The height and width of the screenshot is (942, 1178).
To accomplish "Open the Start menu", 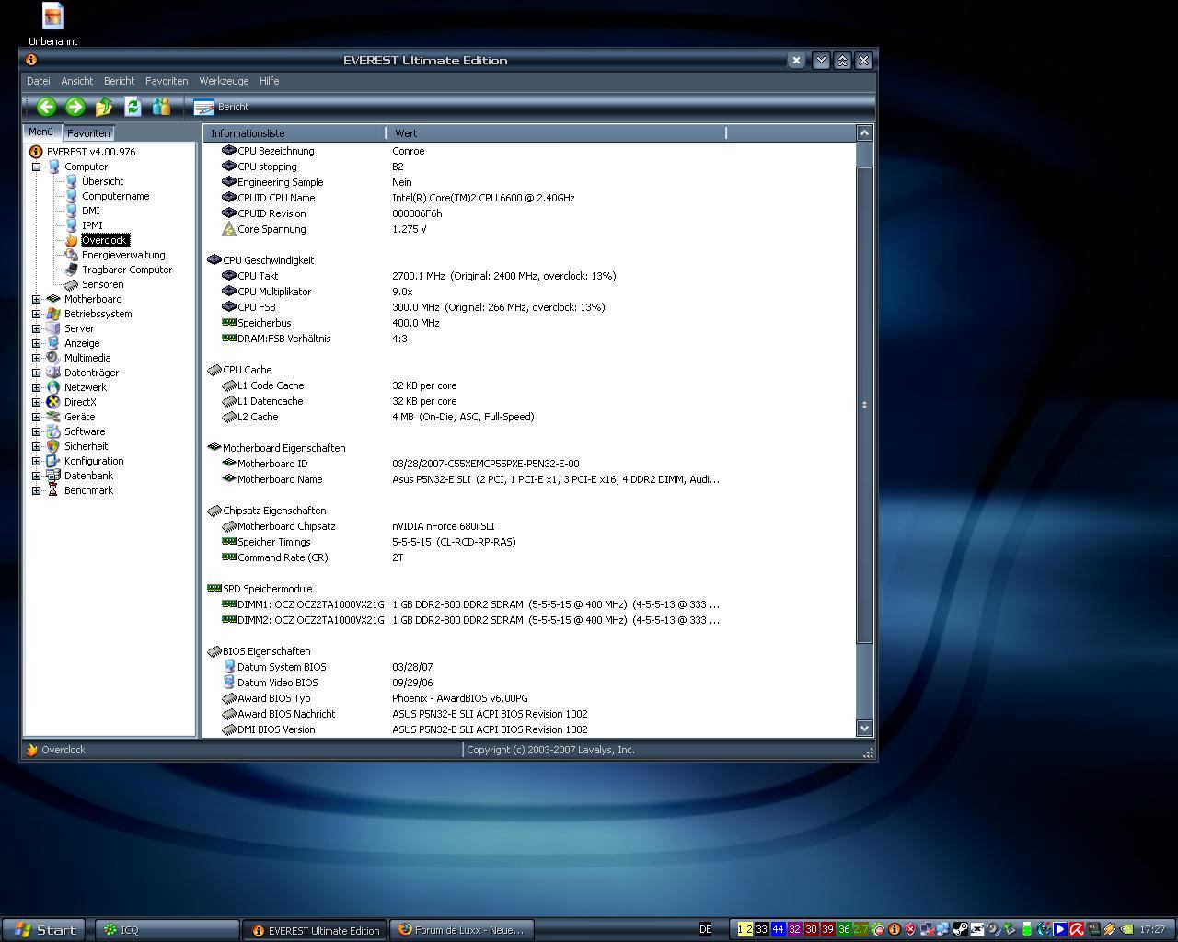I will 44,930.
